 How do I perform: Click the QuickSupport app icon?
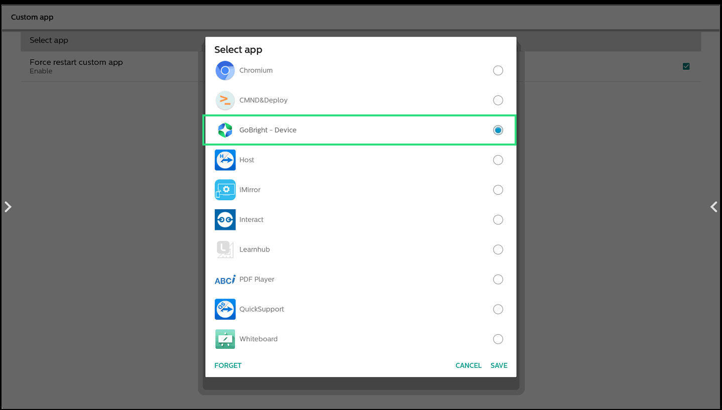(225, 309)
